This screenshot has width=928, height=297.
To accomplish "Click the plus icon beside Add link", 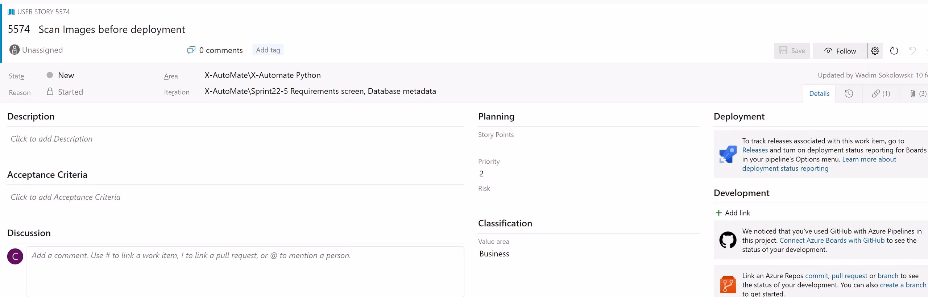I will pos(718,213).
